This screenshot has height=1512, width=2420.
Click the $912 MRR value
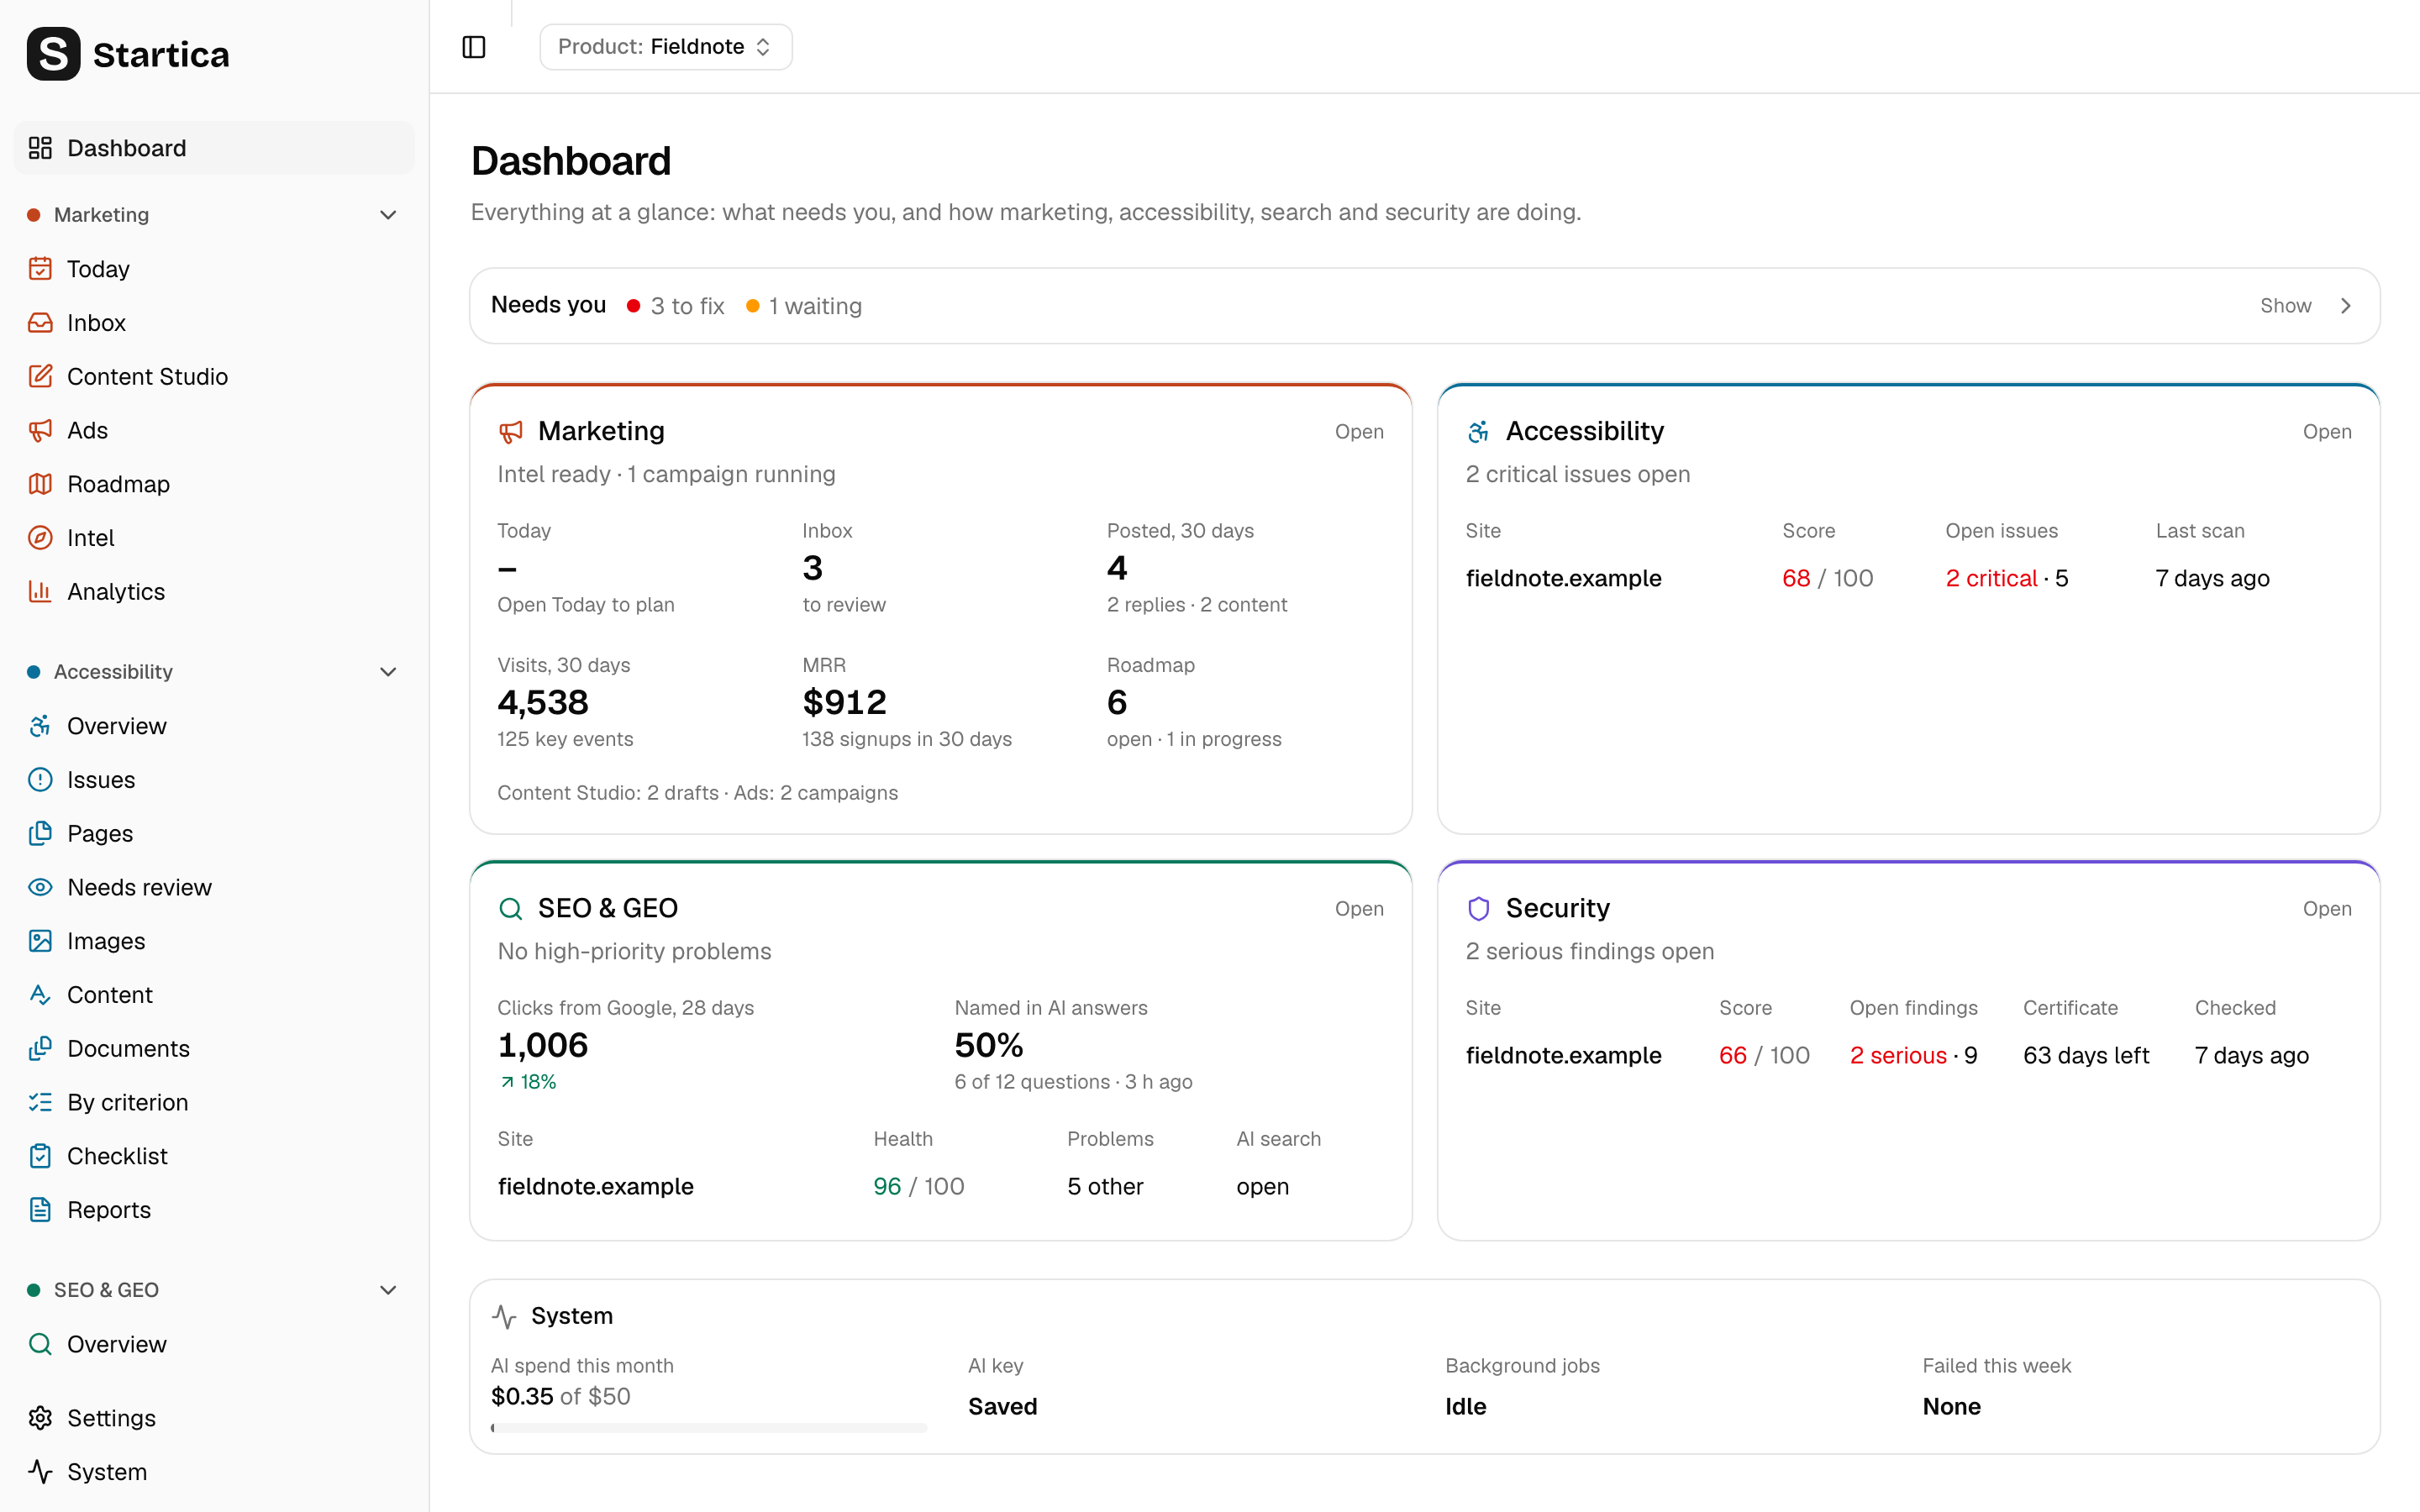pos(844,702)
